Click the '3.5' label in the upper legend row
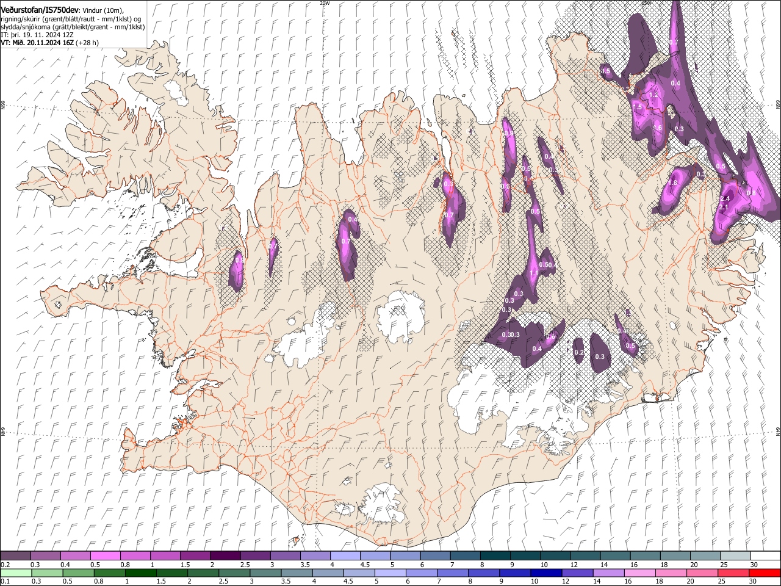This screenshot has height=586, width=781. pyautogui.click(x=304, y=565)
